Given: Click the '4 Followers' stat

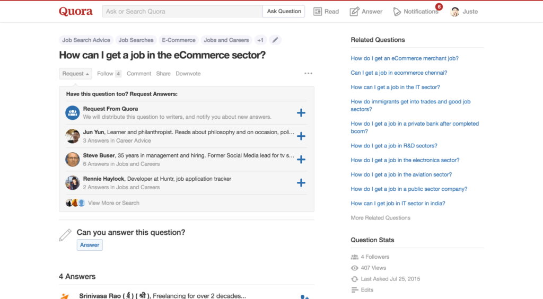Looking at the screenshot, I should click(375, 257).
